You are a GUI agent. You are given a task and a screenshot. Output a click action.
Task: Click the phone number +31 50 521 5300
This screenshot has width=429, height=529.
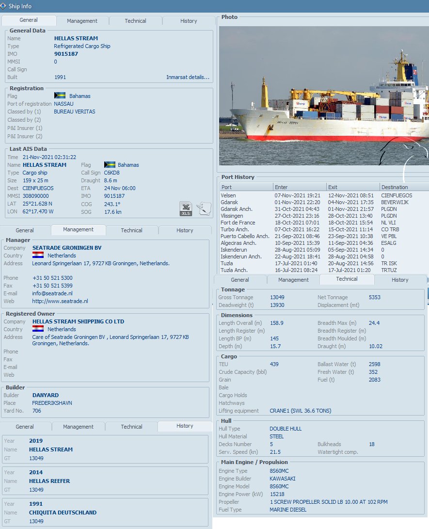click(53, 278)
